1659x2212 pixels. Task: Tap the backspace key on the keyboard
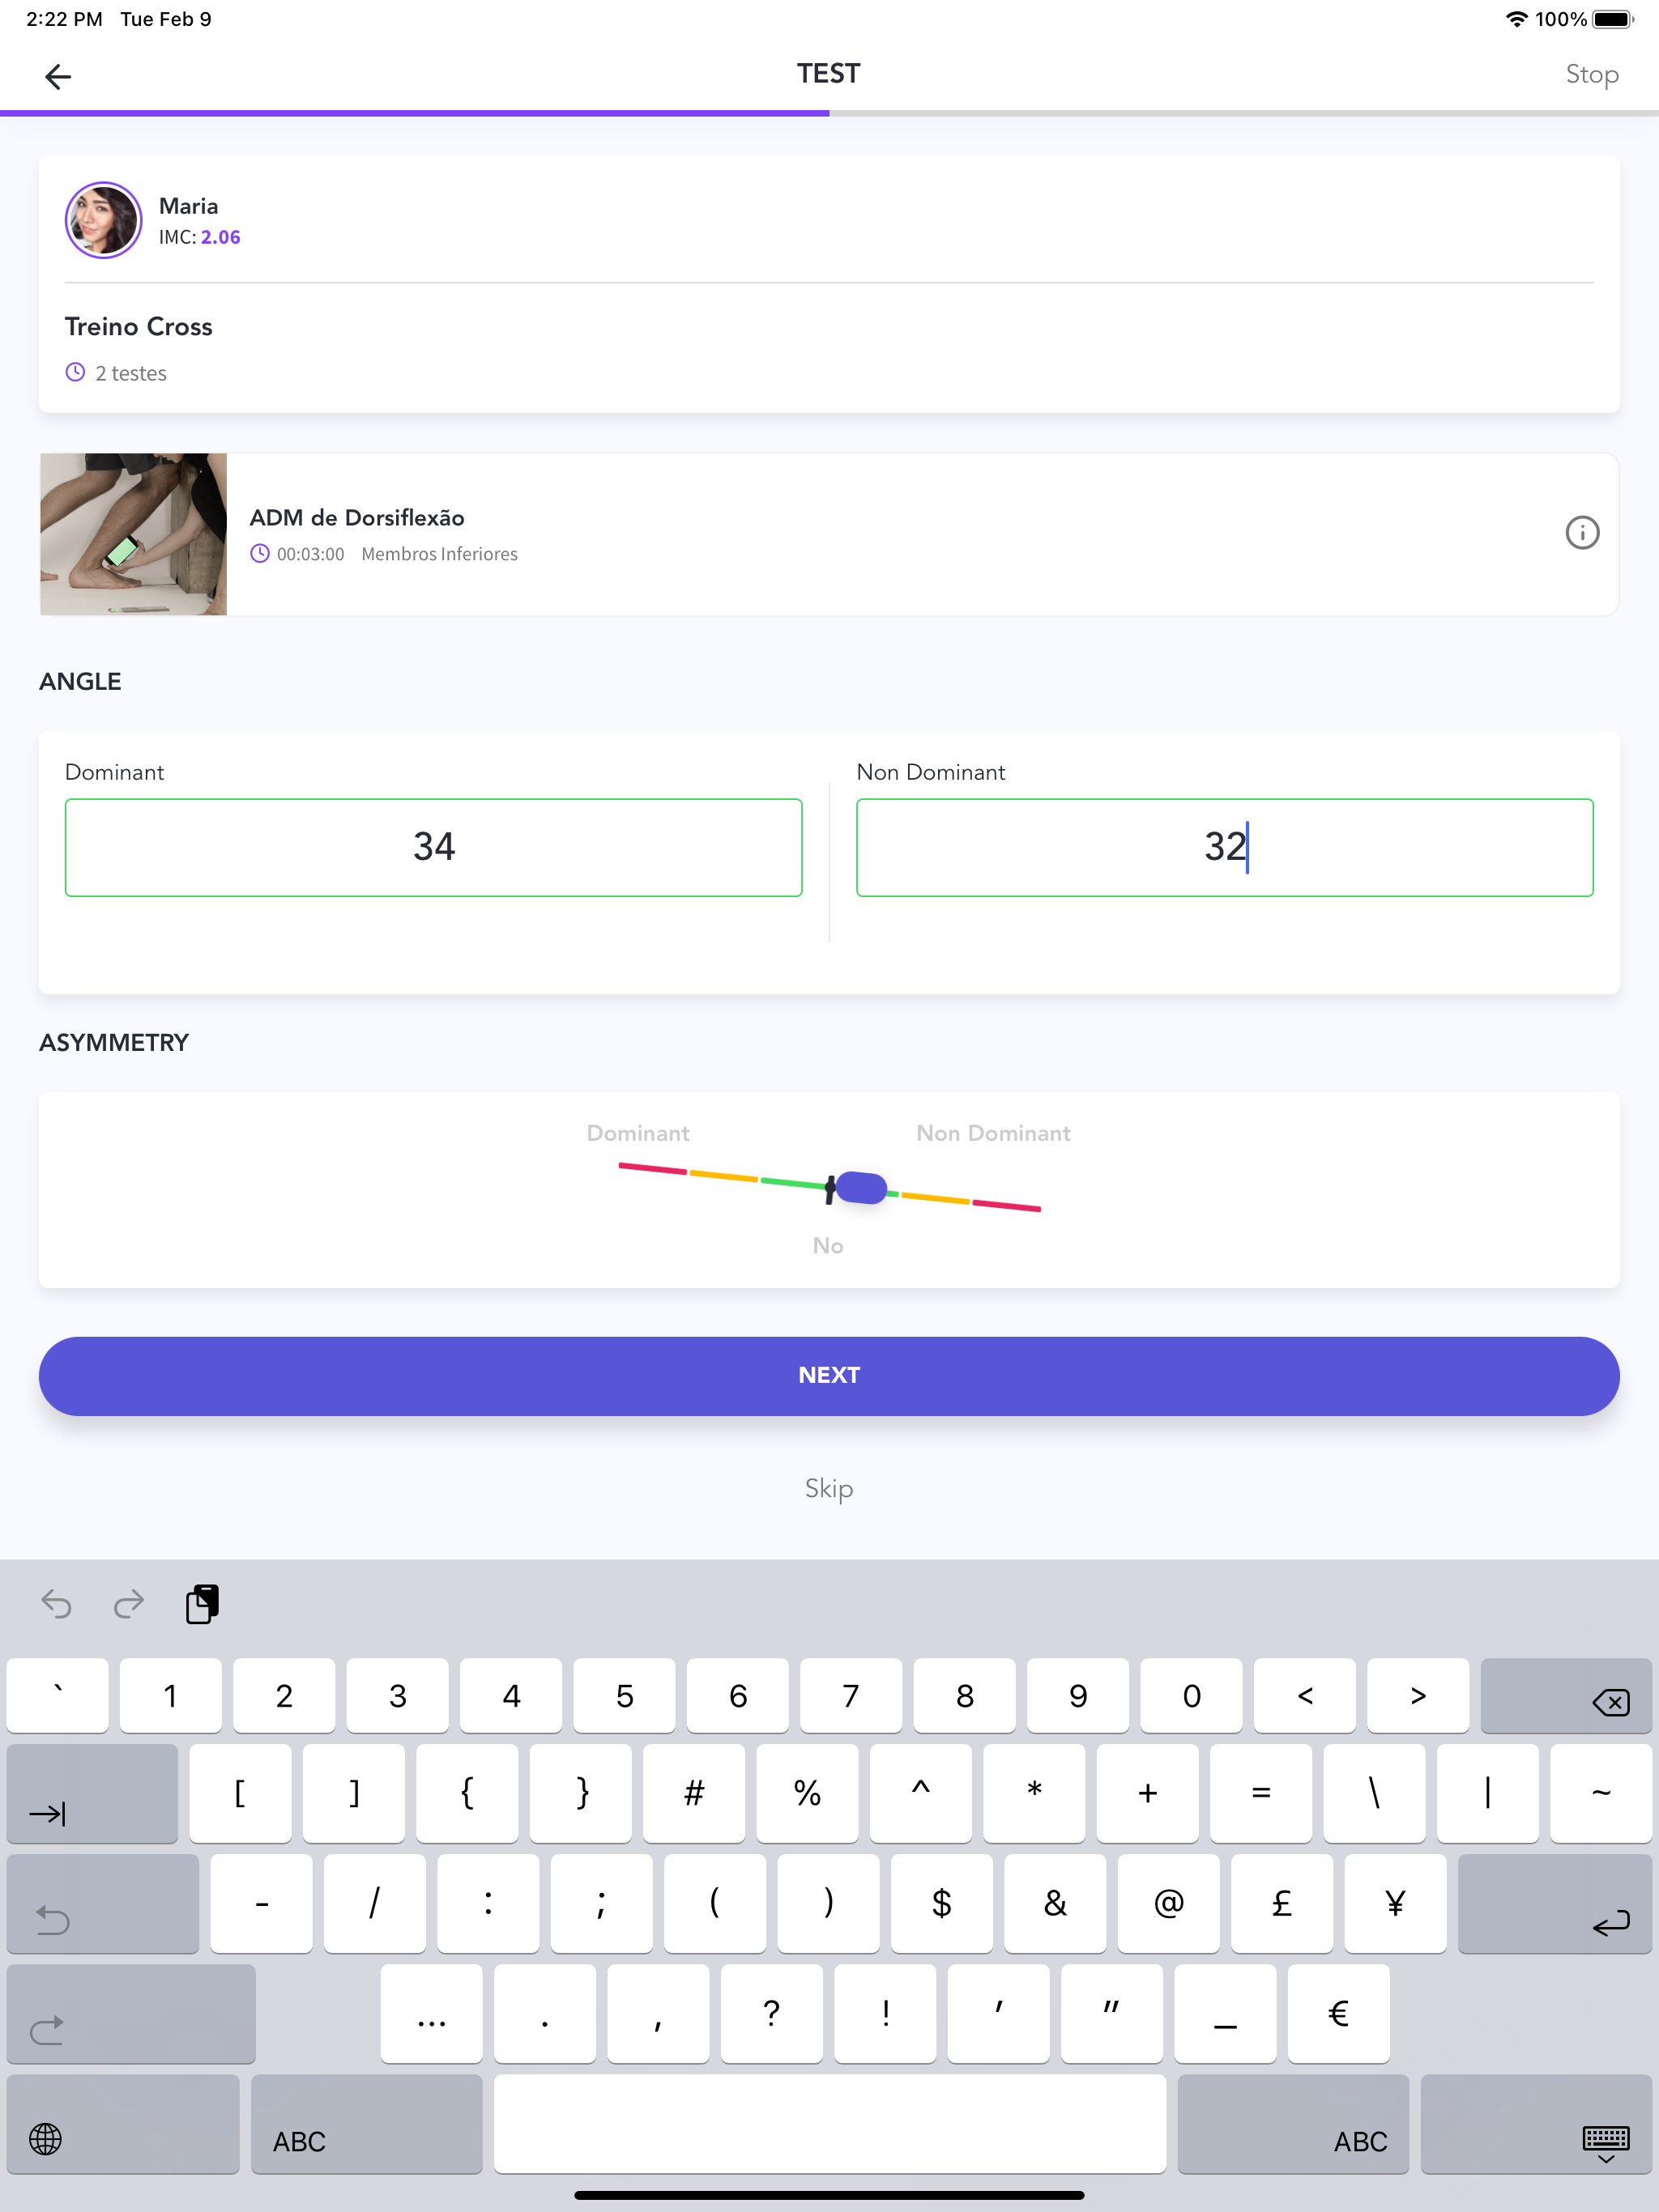[x=1565, y=1696]
